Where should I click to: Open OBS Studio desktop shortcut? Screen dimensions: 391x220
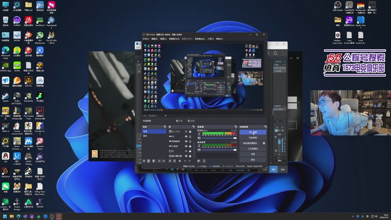click(338, 6)
